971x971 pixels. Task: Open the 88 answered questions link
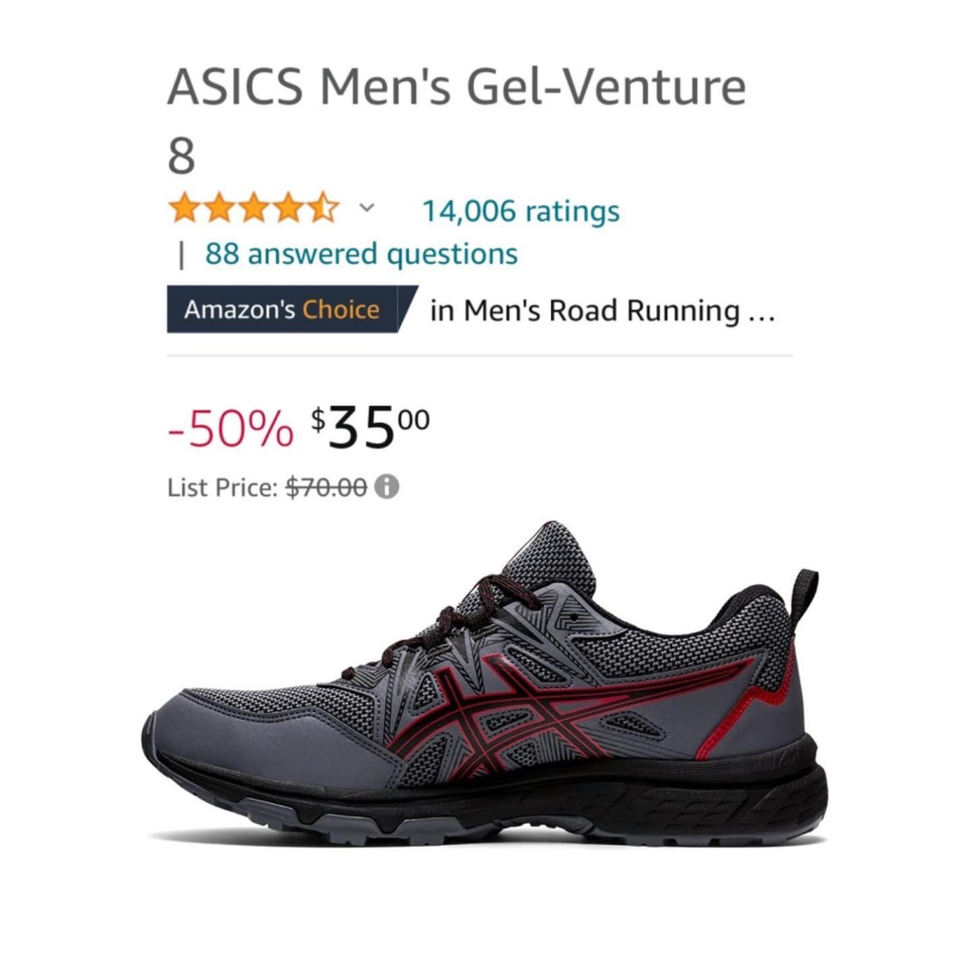[361, 254]
